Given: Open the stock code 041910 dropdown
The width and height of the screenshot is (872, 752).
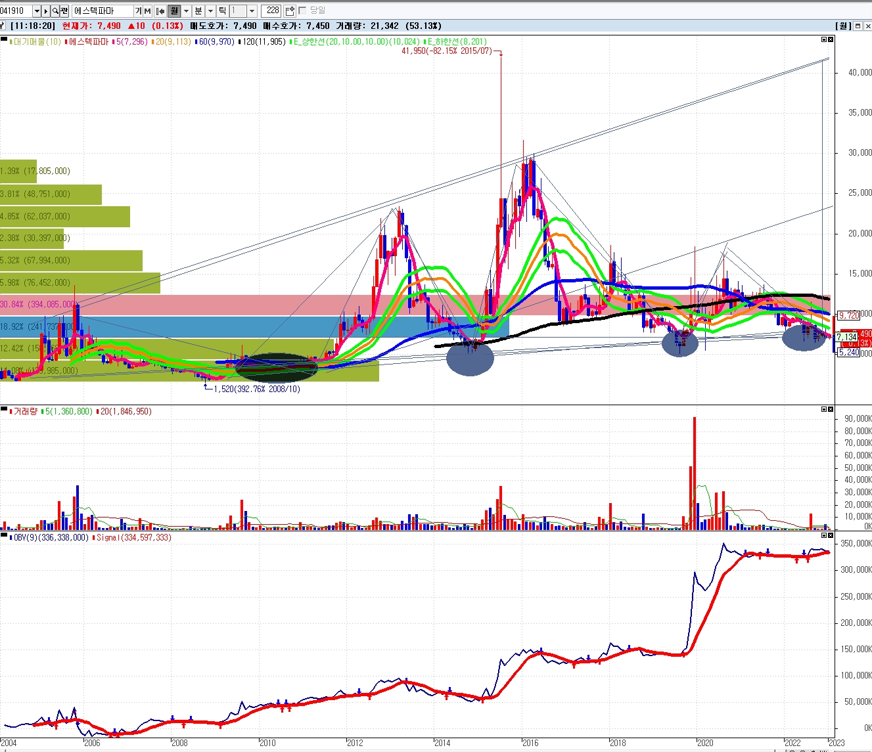Looking at the screenshot, I should tap(36, 11).
